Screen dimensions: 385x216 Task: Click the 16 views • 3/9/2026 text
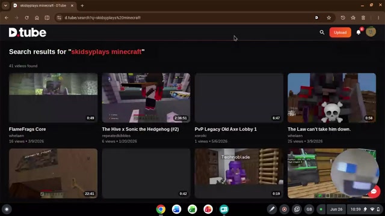[26, 142]
